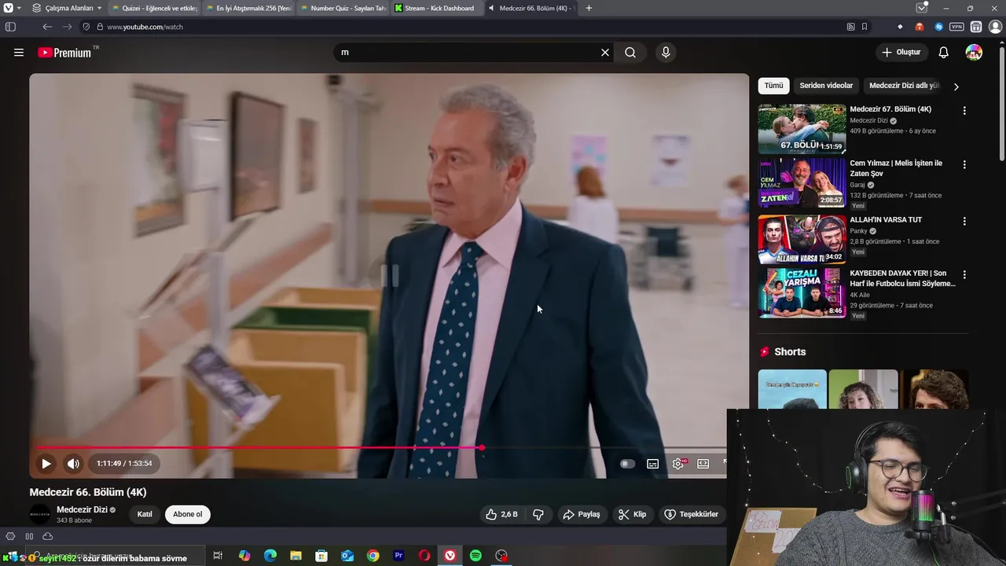Viewport: 1006px width, 566px height.
Task: Click the Klip scissors button
Action: point(632,514)
